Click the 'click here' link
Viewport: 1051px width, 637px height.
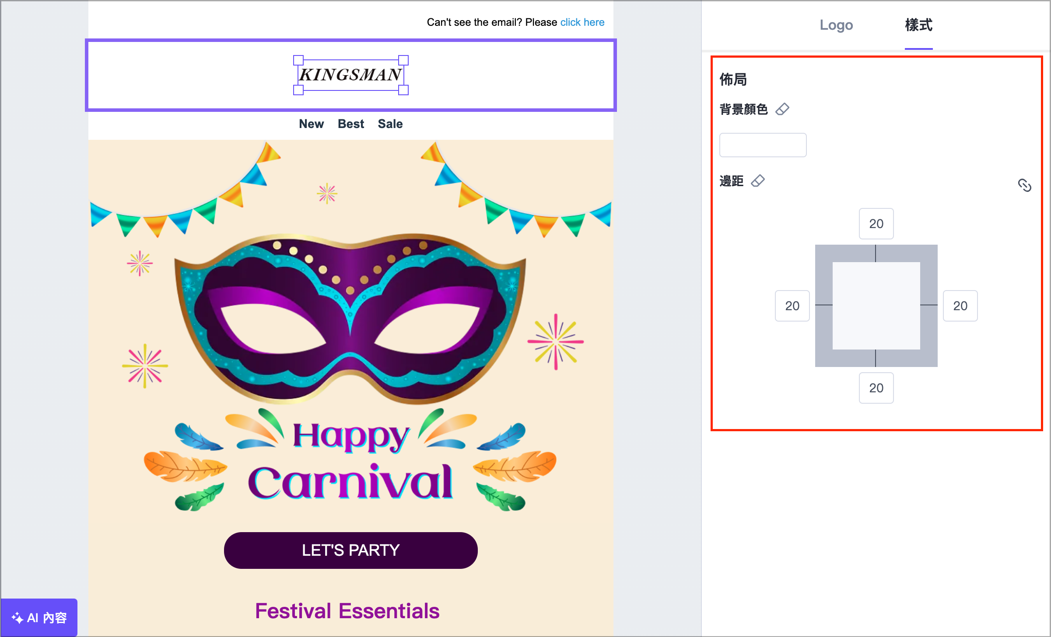(582, 22)
